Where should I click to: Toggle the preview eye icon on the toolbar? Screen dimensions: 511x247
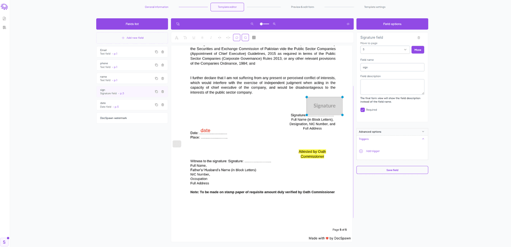(x=348, y=23)
